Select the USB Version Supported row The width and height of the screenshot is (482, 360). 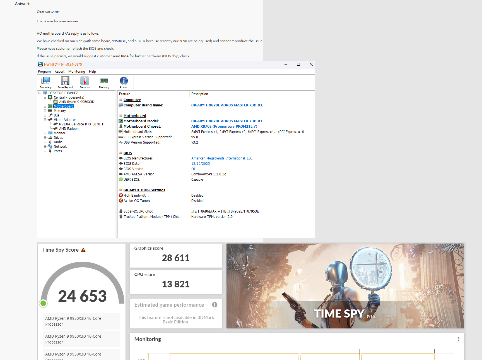click(216, 142)
